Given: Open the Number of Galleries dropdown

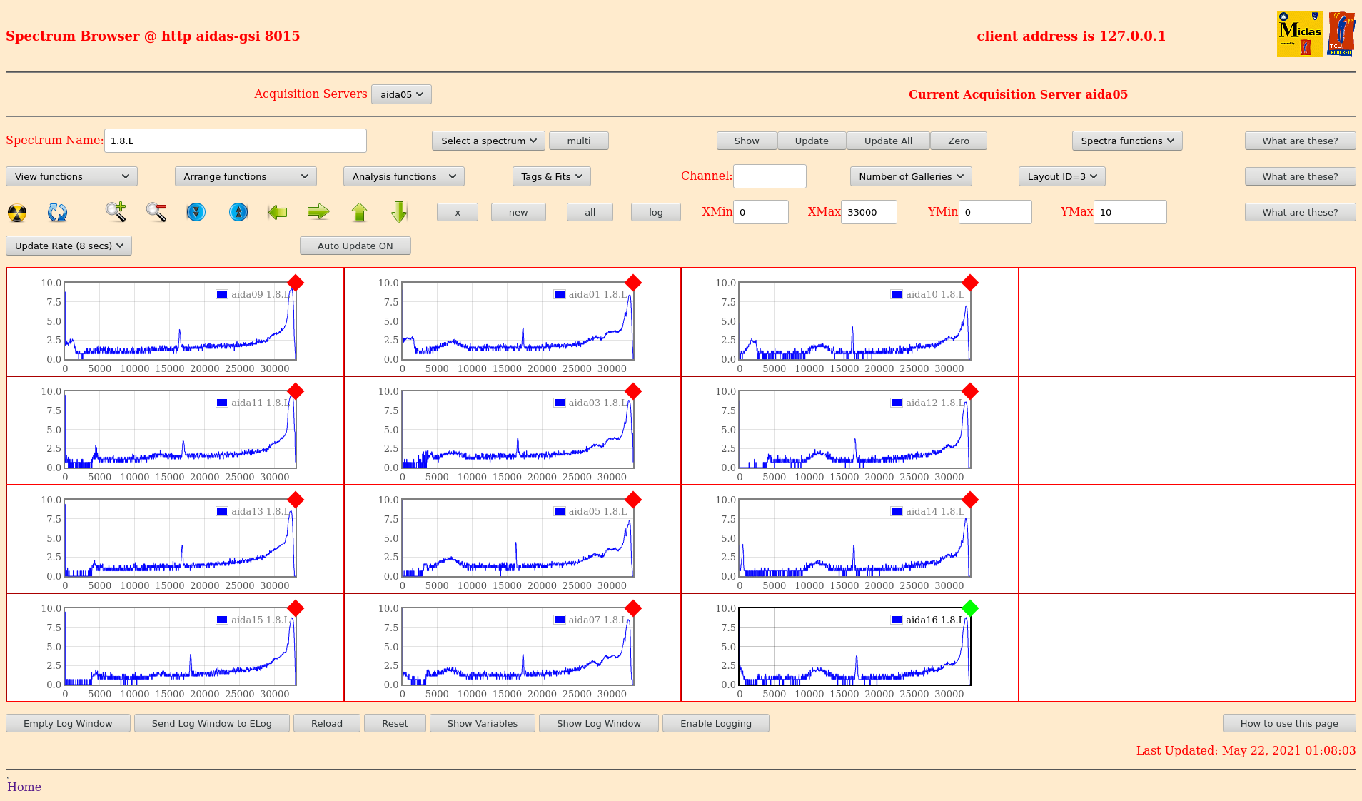Looking at the screenshot, I should [x=911, y=176].
